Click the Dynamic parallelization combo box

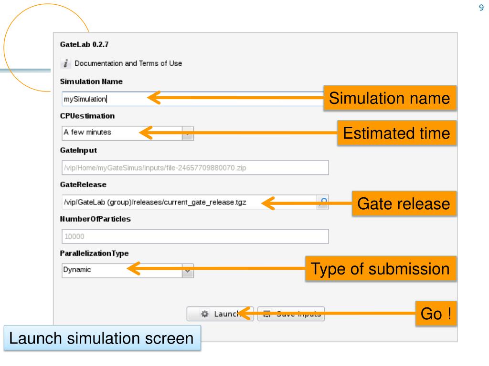(121, 270)
